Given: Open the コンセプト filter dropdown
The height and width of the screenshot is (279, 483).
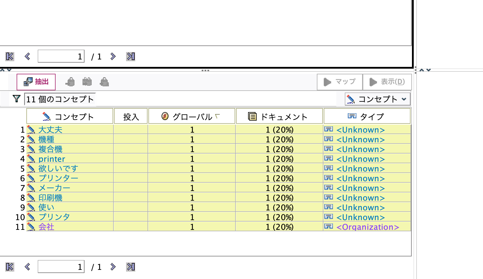Looking at the screenshot, I should pyautogui.click(x=404, y=99).
